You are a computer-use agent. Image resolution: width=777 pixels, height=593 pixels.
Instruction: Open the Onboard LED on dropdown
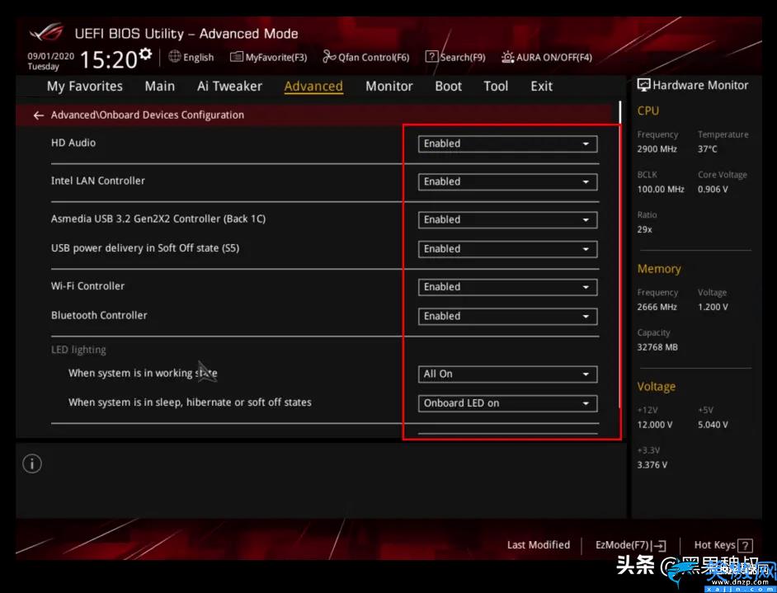[507, 404]
